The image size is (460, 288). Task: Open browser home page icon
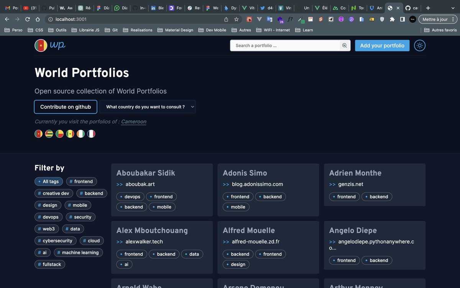[x=37, y=19]
